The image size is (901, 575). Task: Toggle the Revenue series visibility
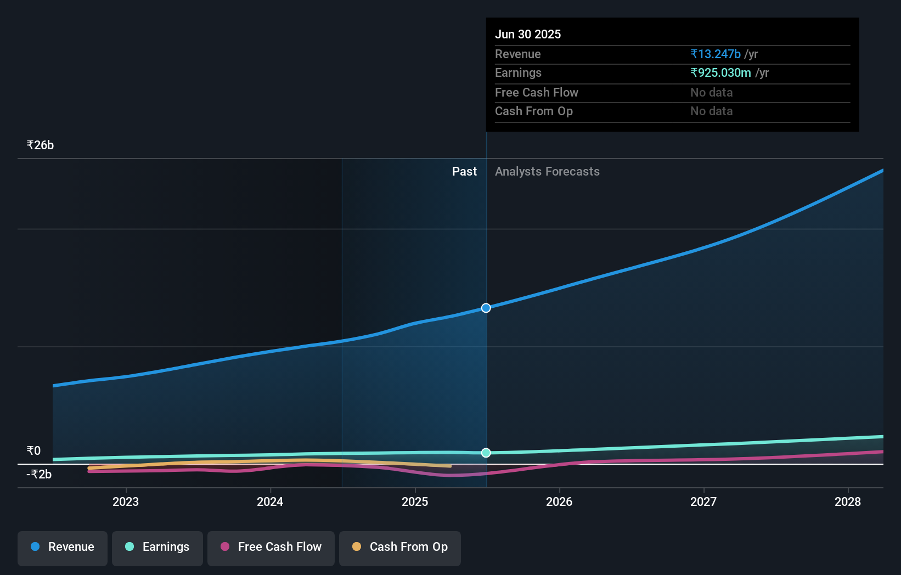[62, 548]
